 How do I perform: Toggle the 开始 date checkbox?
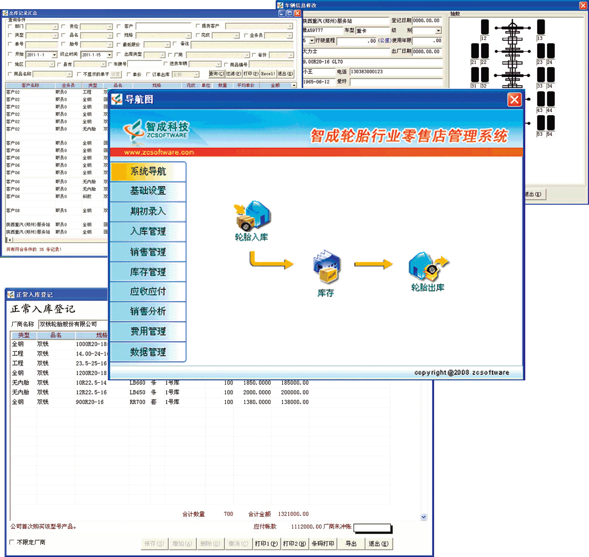(x=10, y=54)
